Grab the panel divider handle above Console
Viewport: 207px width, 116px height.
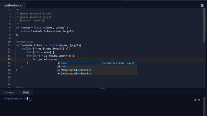pos(103,89)
